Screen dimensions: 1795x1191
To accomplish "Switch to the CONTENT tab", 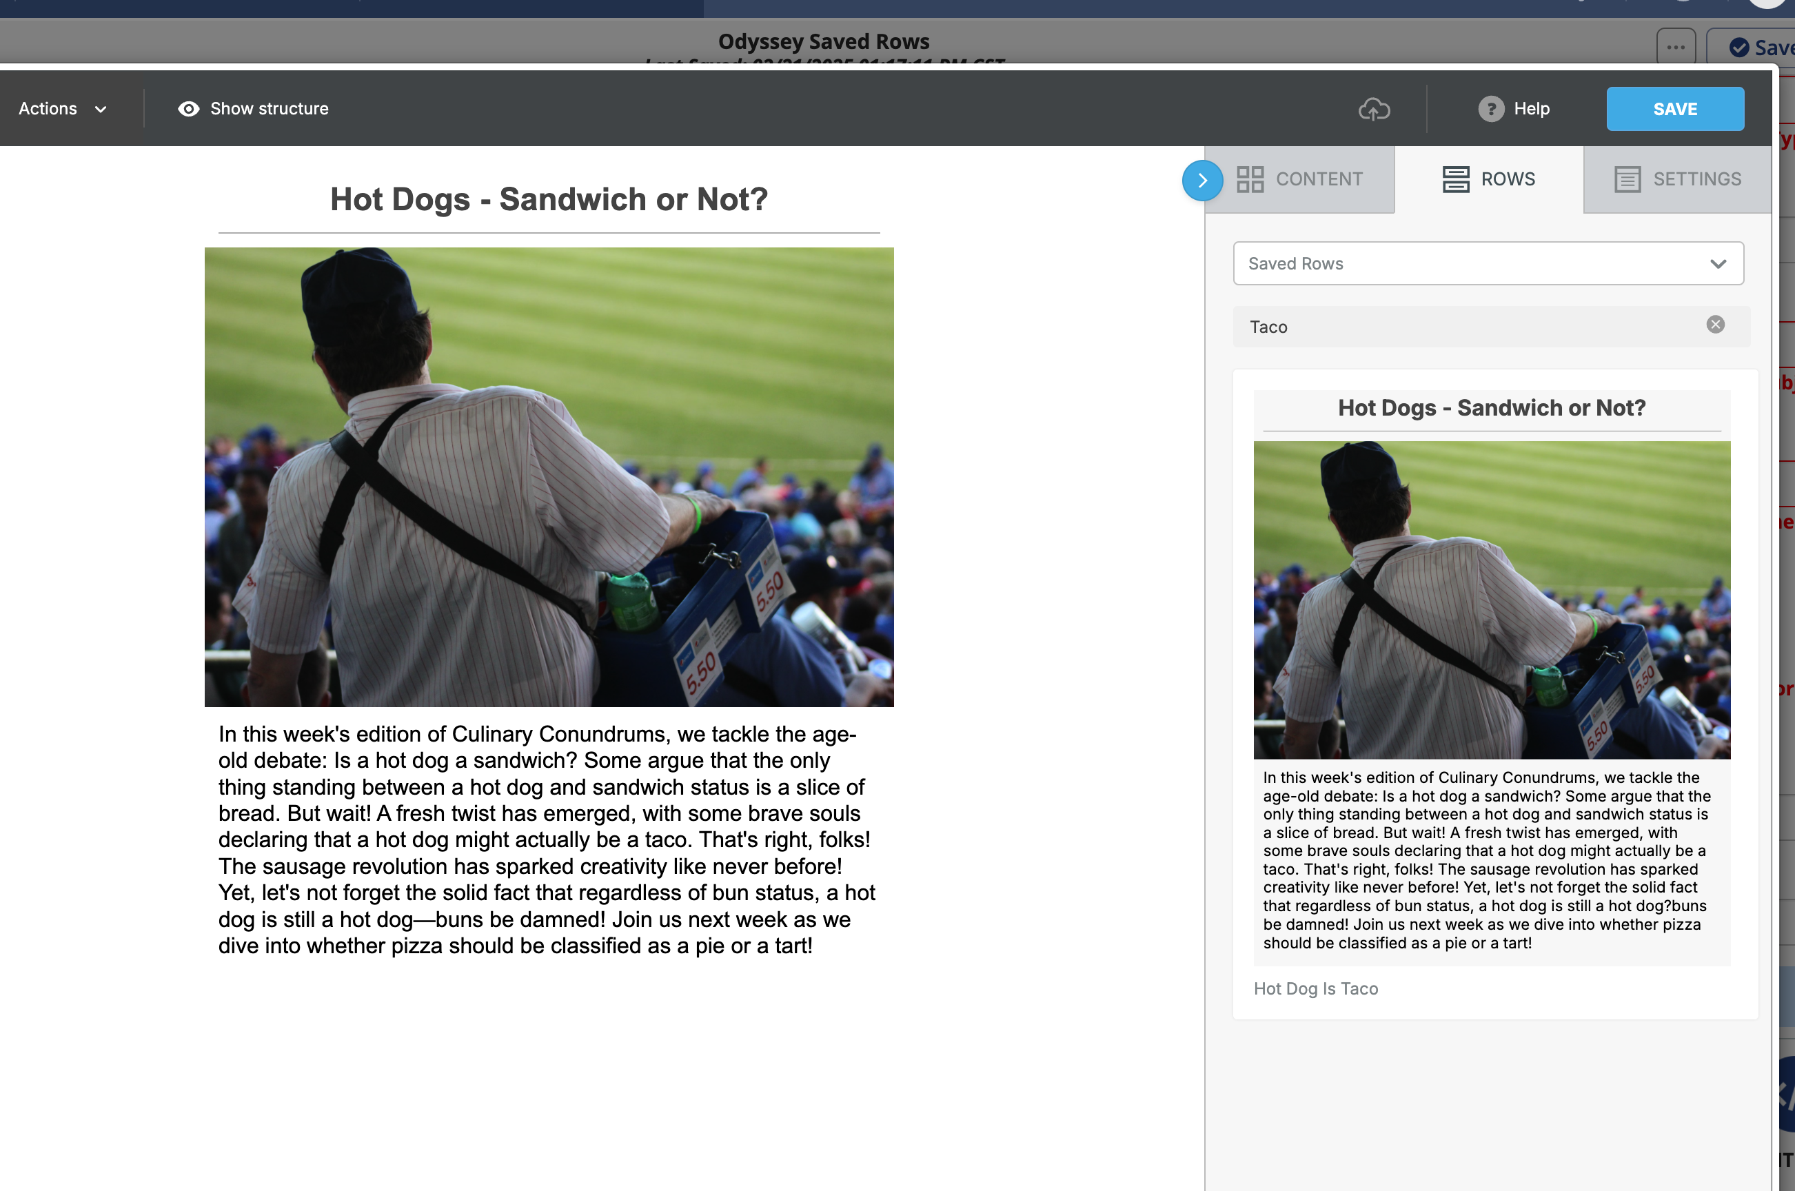I will click(x=1318, y=179).
